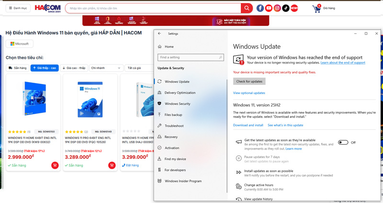Click the red promotional banner
Image resolution: width=383 pixels, height=203 pixels.
pyautogui.click(x=176, y=21)
